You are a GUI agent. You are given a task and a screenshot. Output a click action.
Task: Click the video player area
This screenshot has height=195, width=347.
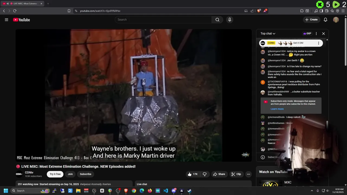coord(134,95)
